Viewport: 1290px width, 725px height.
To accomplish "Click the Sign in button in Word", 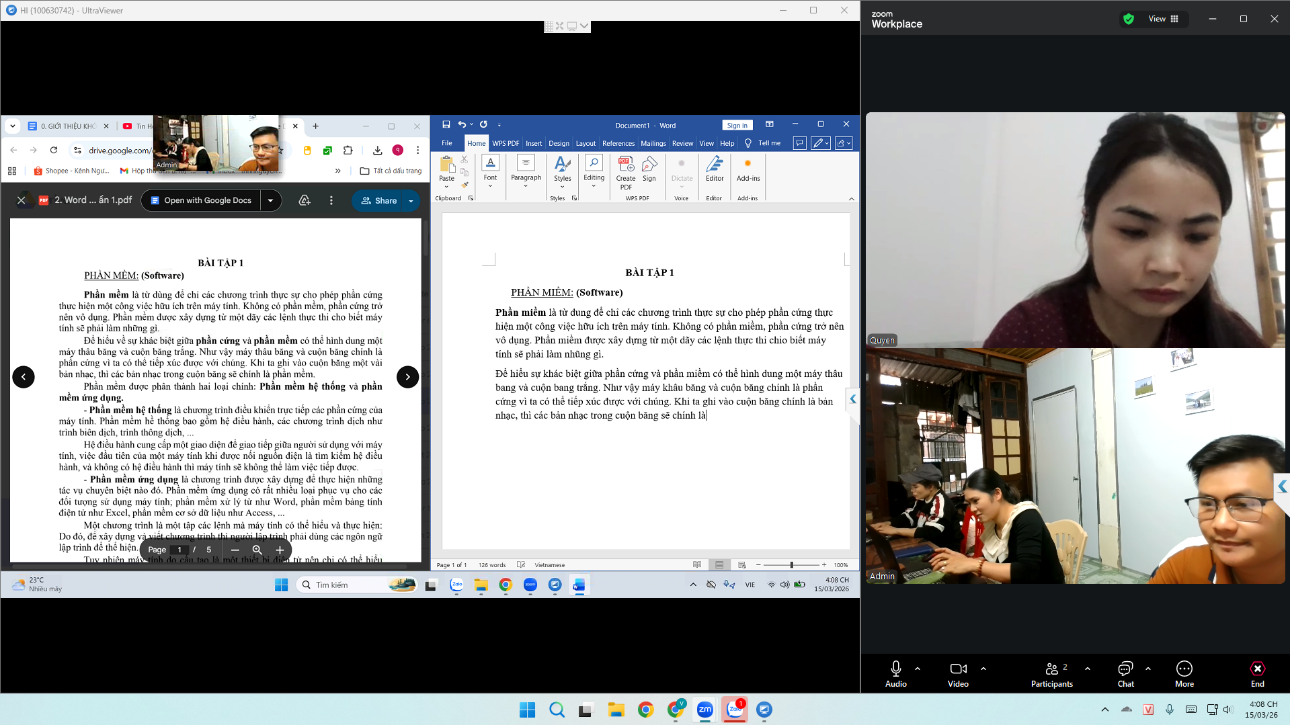I will coord(737,125).
